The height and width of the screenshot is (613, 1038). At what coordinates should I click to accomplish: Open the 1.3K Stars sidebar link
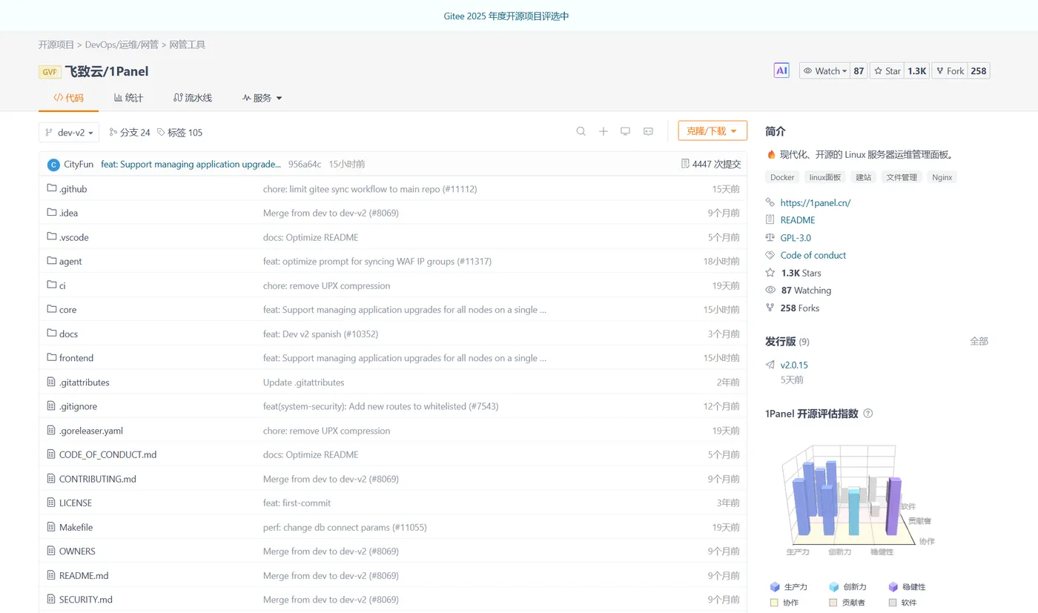pyautogui.click(x=801, y=273)
